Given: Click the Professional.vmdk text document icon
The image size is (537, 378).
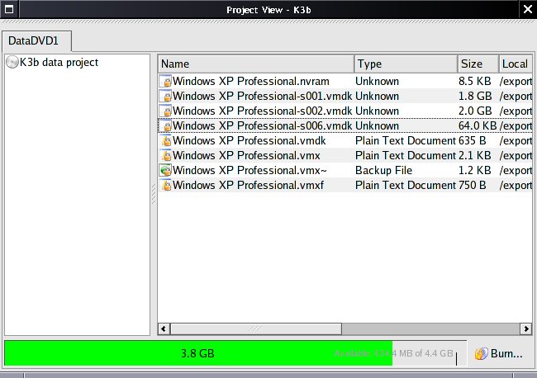Looking at the screenshot, I should [165, 141].
